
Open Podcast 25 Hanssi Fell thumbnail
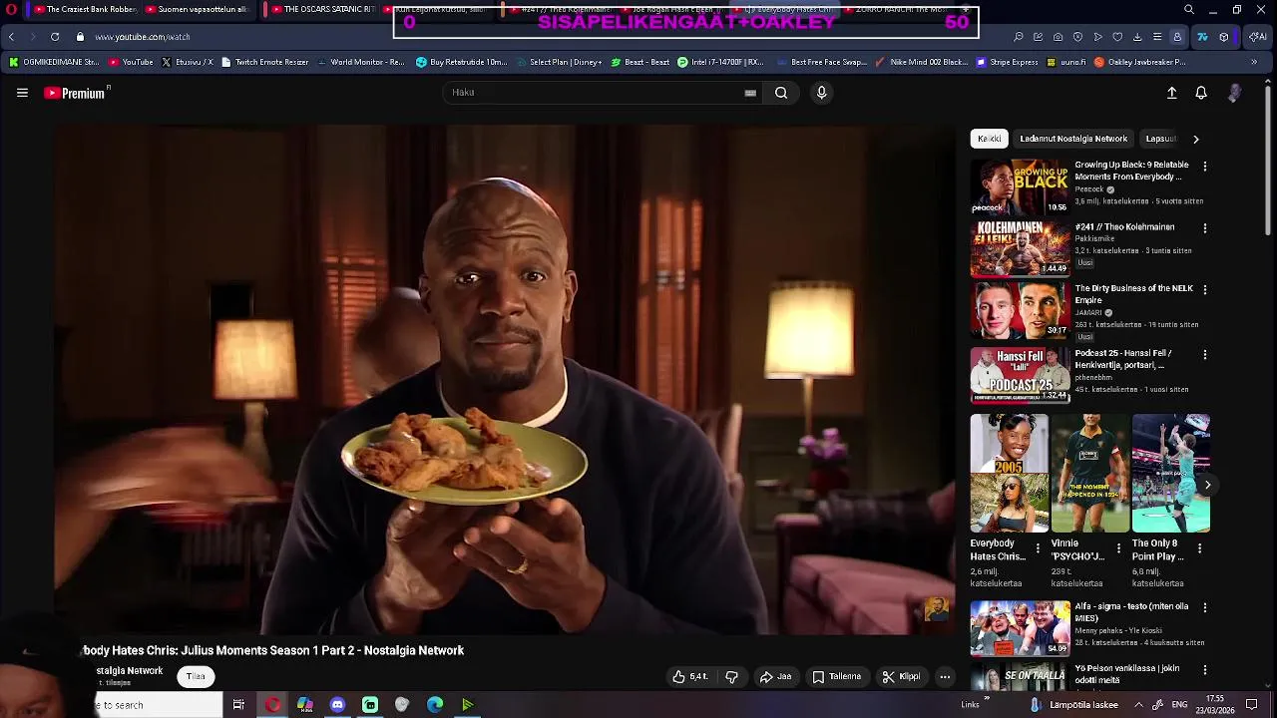(x=1020, y=375)
